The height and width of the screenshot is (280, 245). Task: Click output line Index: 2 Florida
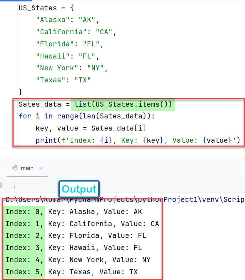[x=76, y=235]
